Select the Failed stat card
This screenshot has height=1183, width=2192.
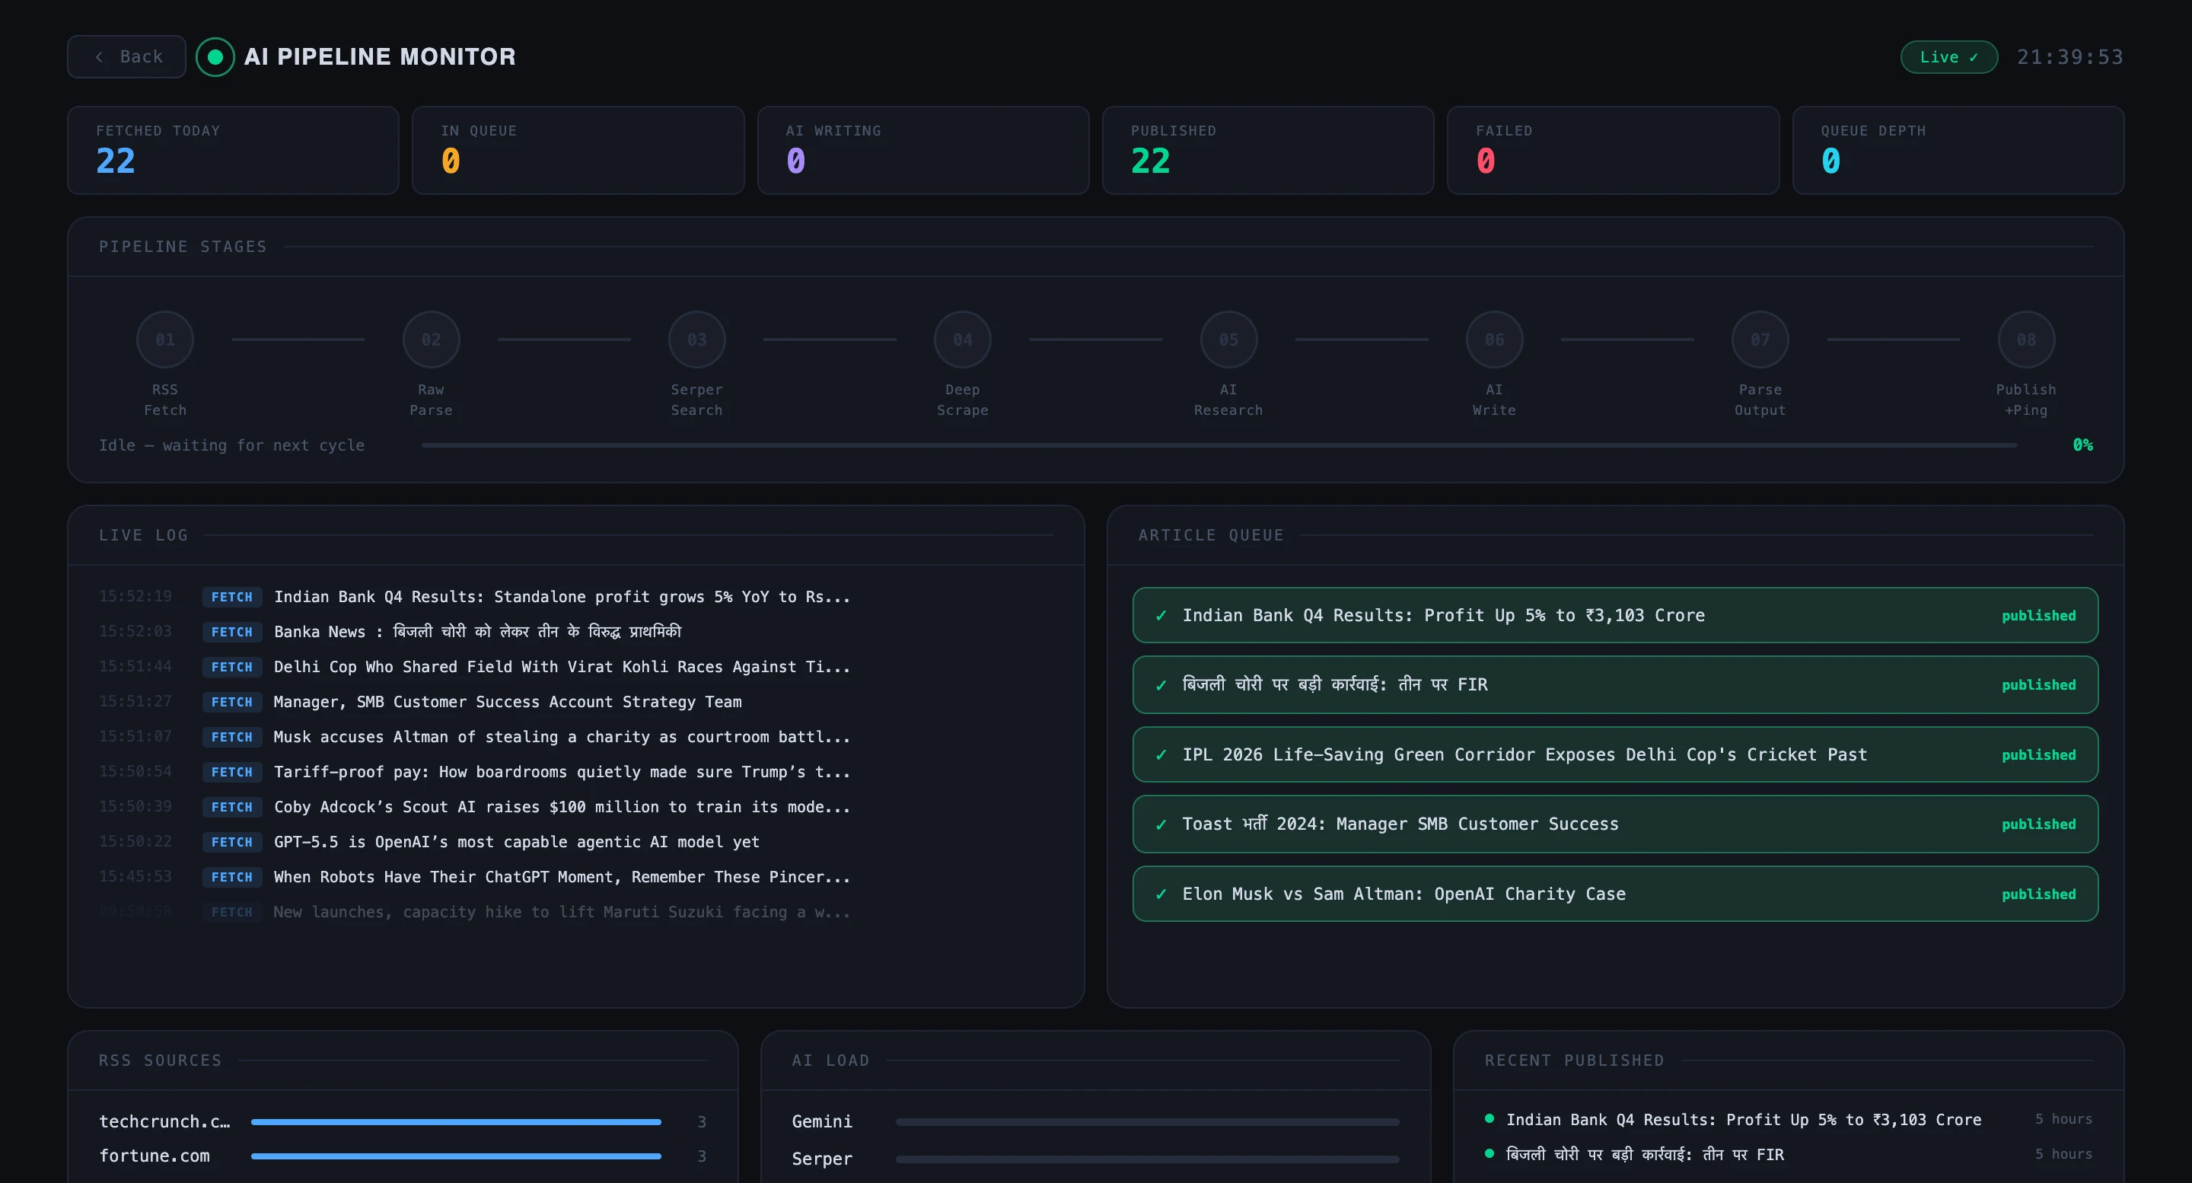[1613, 150]
